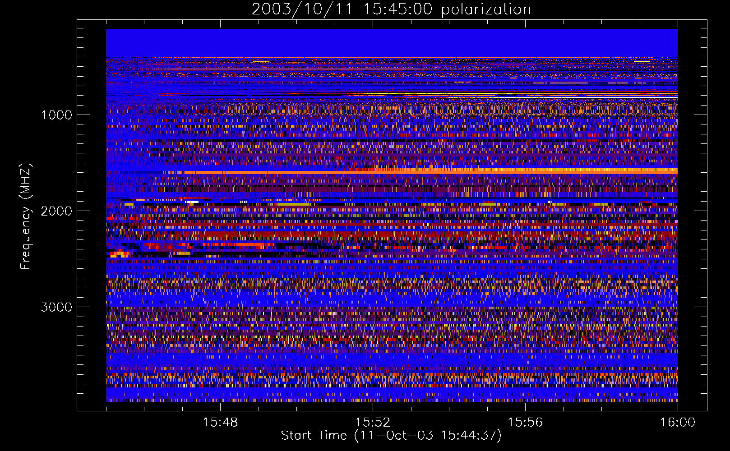Click the "Frequency (MHZ)" axis label
730x451 pixels.
(x=26, y=216)
